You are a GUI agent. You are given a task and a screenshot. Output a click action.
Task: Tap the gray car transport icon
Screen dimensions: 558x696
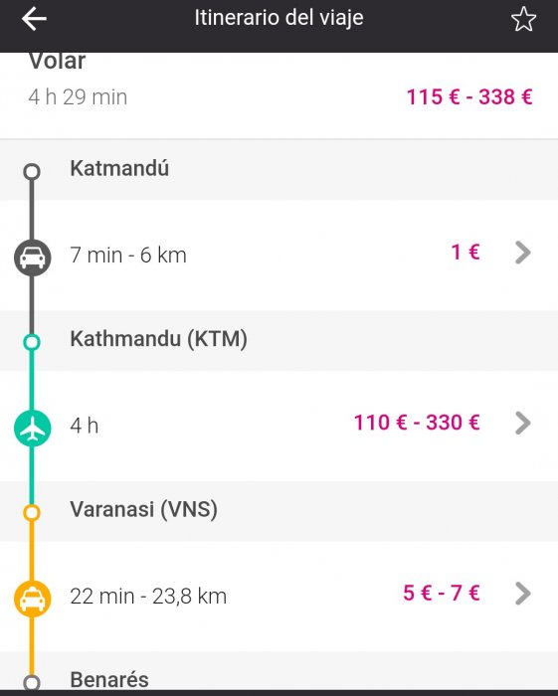coord(33,258)
